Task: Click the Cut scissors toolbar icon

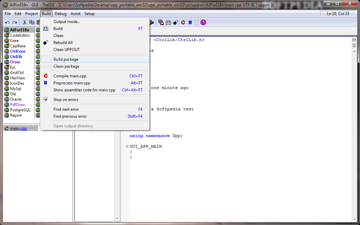Action: (x=24, y=22)
